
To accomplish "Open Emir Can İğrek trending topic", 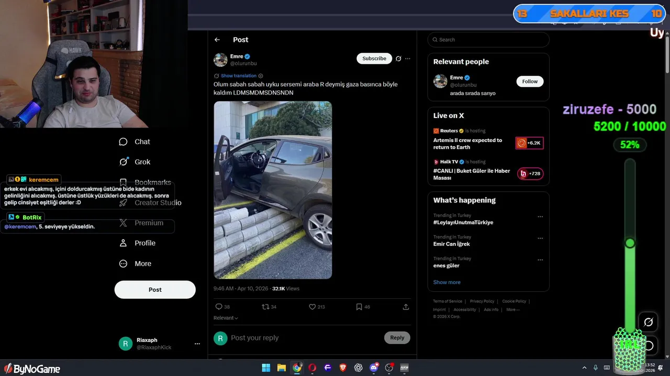I will [451, 244].
